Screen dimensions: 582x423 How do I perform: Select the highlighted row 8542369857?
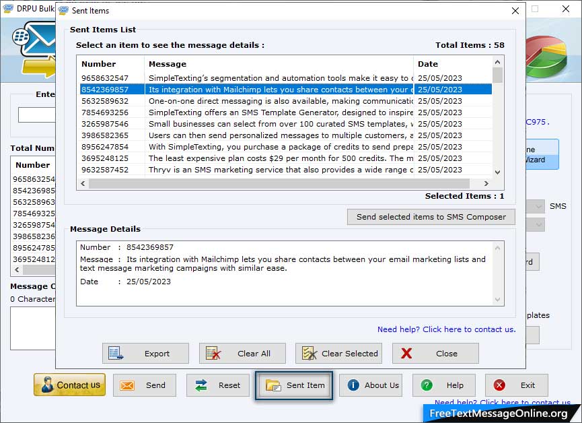(286, 90)
